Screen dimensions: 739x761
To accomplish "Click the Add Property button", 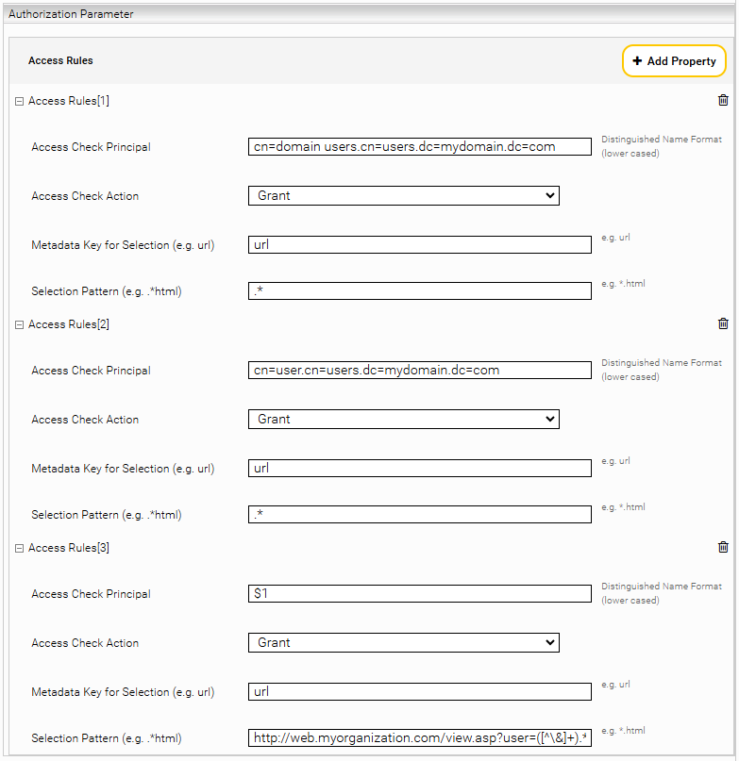I will tap(674, 61).
